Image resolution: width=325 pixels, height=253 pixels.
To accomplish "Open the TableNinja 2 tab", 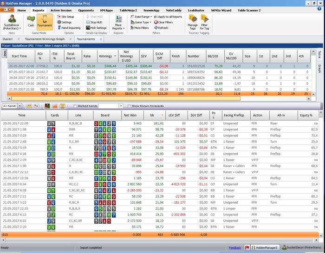I will [x=128, y=10].
